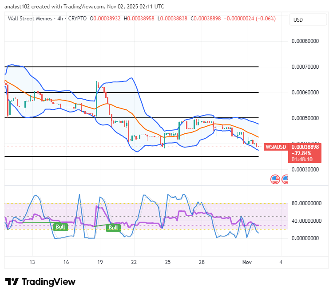The height and width of the screenshot is (295, 333).
Task: Click the 0.00060000 price axis label
Action: click(305, 93)
